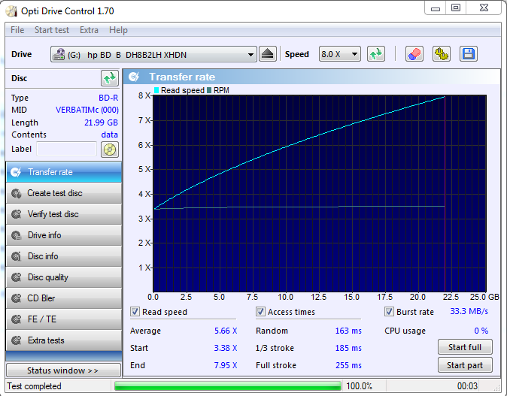The width and height of the screenshot is (507, 396).
Task: Open the Help menu
Action: [x=118, y=30]
